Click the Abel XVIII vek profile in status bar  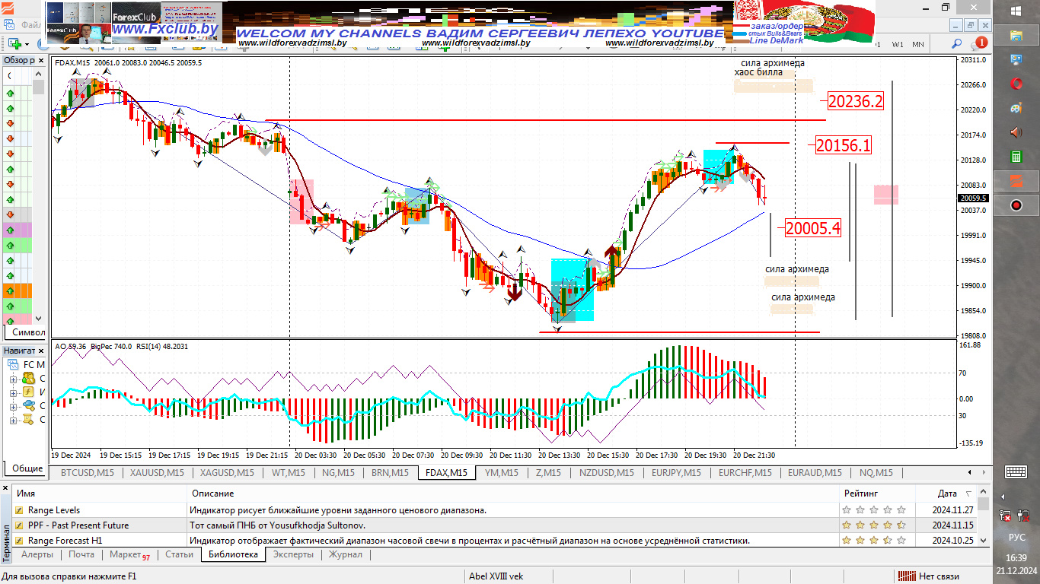[496, 576]
